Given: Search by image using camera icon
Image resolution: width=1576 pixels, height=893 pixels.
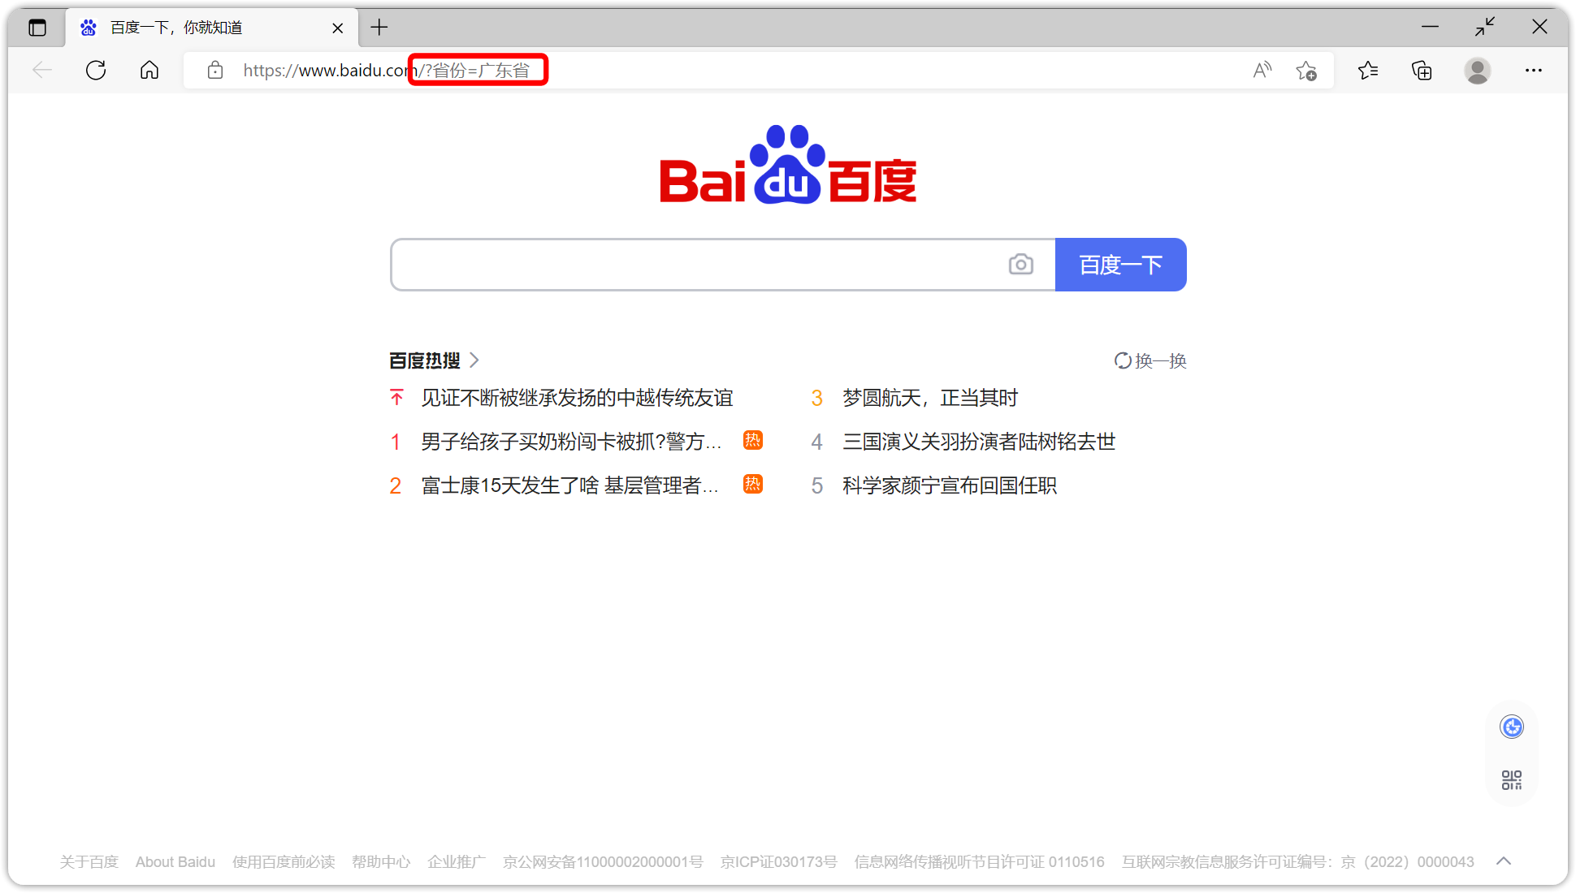Looking at the screenshot, I should pos(1021,265).
